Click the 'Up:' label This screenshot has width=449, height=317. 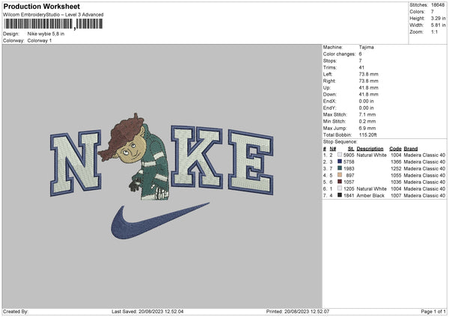(x=327, y=87)
